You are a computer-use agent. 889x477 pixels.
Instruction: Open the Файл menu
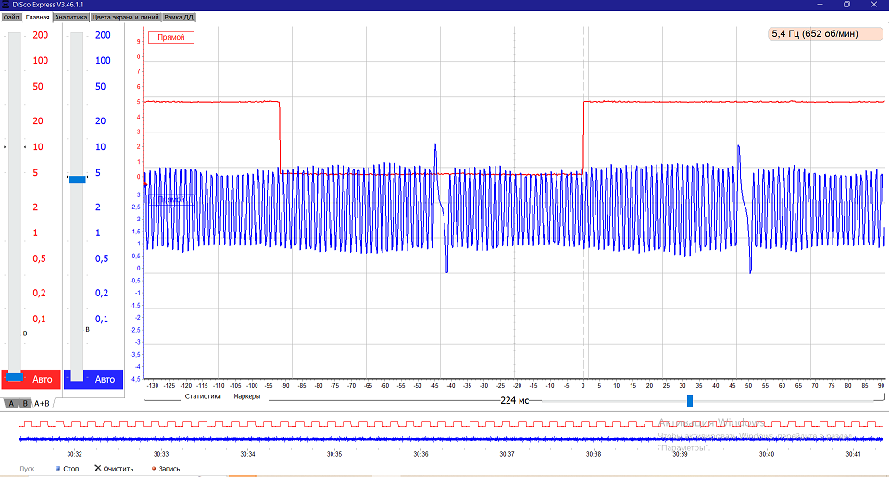click(x=11, y=17)
